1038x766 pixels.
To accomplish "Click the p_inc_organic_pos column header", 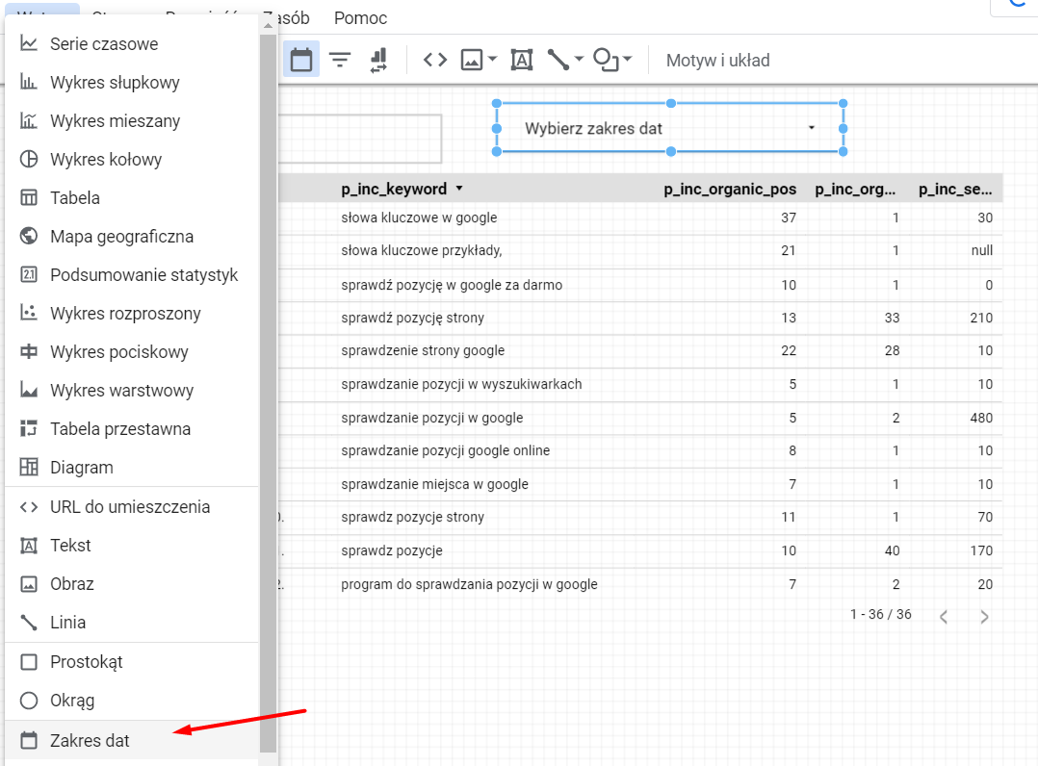I will click(730, 190).
